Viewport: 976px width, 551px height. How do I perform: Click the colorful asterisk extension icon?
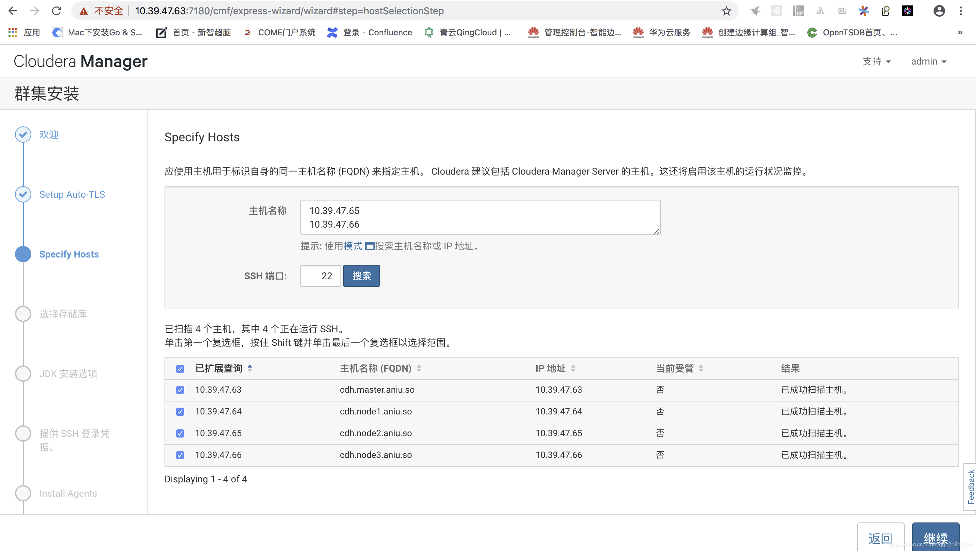point(864,11)
